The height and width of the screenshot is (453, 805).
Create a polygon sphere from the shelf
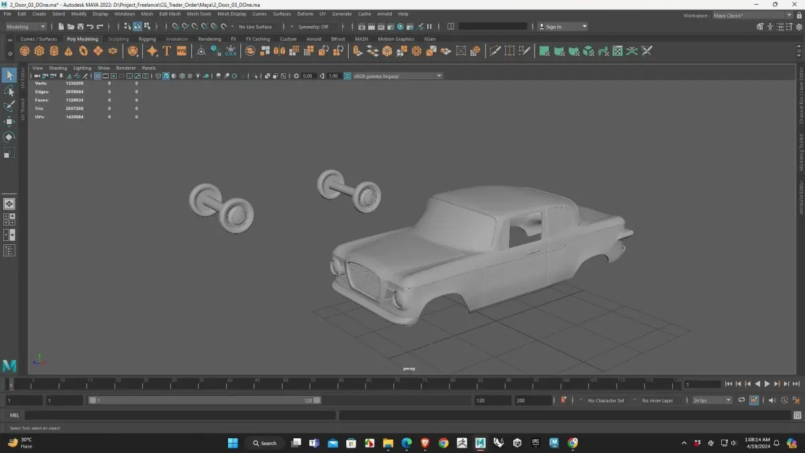pyautogui.click(x=25, y=51)
